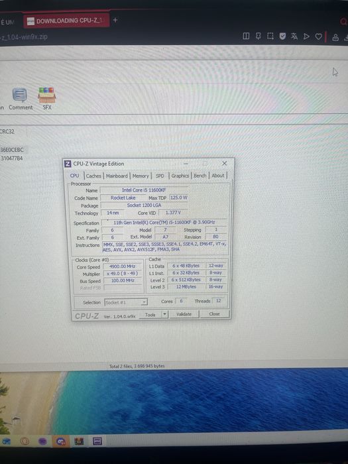
Task: Open the WinRAR icon on the taskbar
Action: point(79,441)
